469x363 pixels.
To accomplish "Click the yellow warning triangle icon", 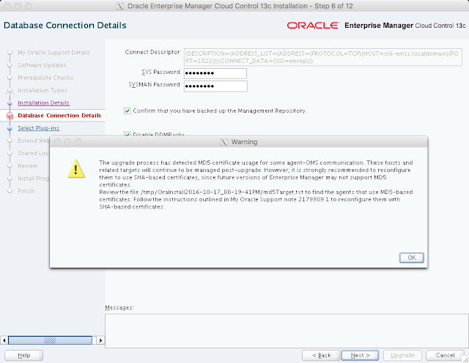I will tap(76, 169).
